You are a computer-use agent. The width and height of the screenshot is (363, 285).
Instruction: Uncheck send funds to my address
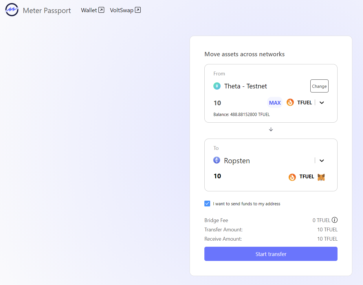coord(207,204)
